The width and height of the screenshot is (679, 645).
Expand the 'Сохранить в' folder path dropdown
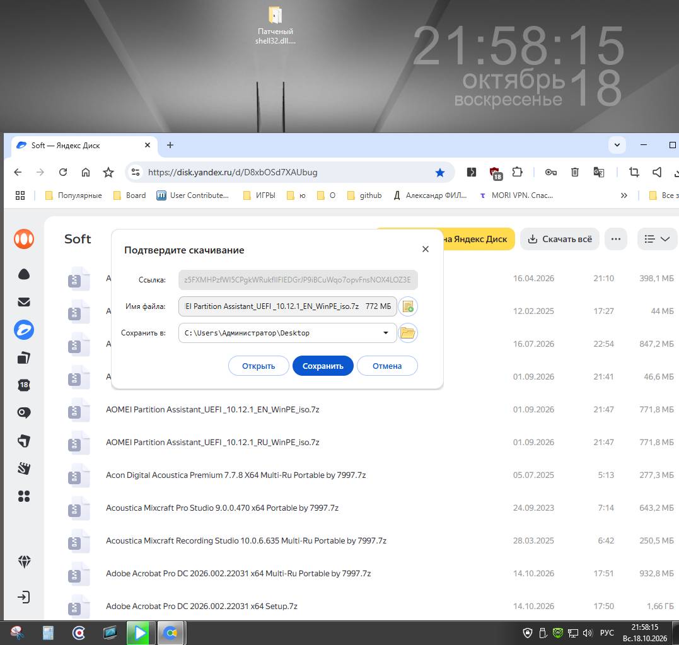[x=385, y=333]
